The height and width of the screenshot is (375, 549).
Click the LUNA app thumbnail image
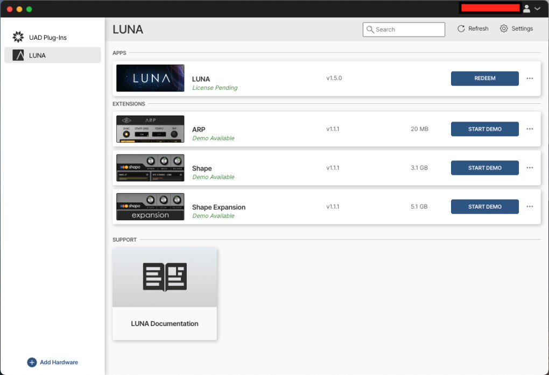coord(150,78)
